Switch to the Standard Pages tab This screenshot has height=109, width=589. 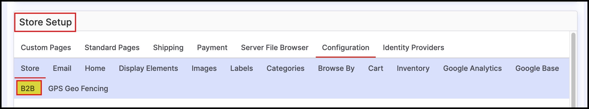click(x=112, y=47)
